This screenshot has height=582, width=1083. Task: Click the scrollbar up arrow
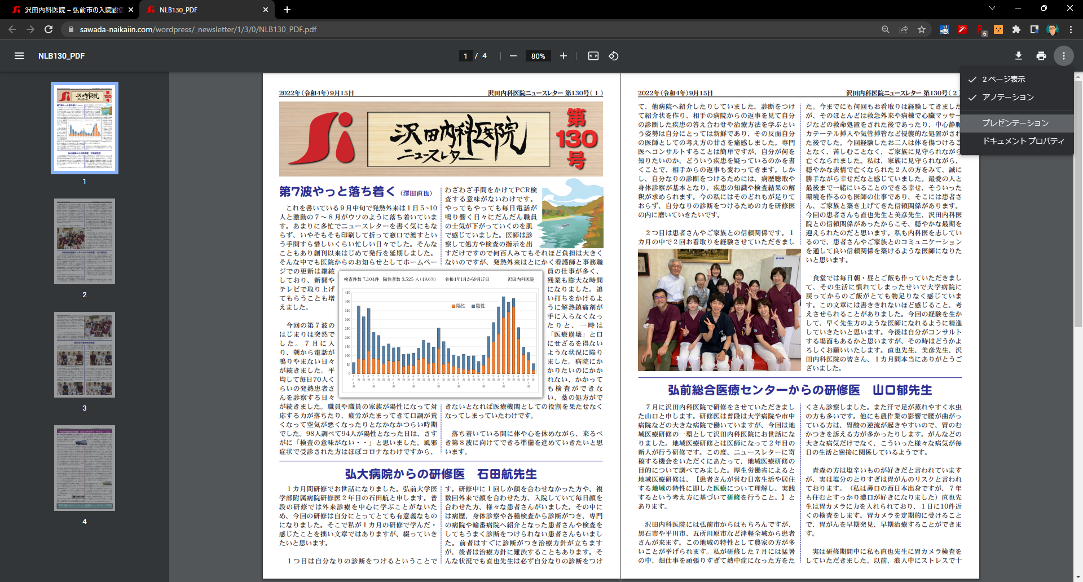pyautogui.click(x=1078, y=76)
